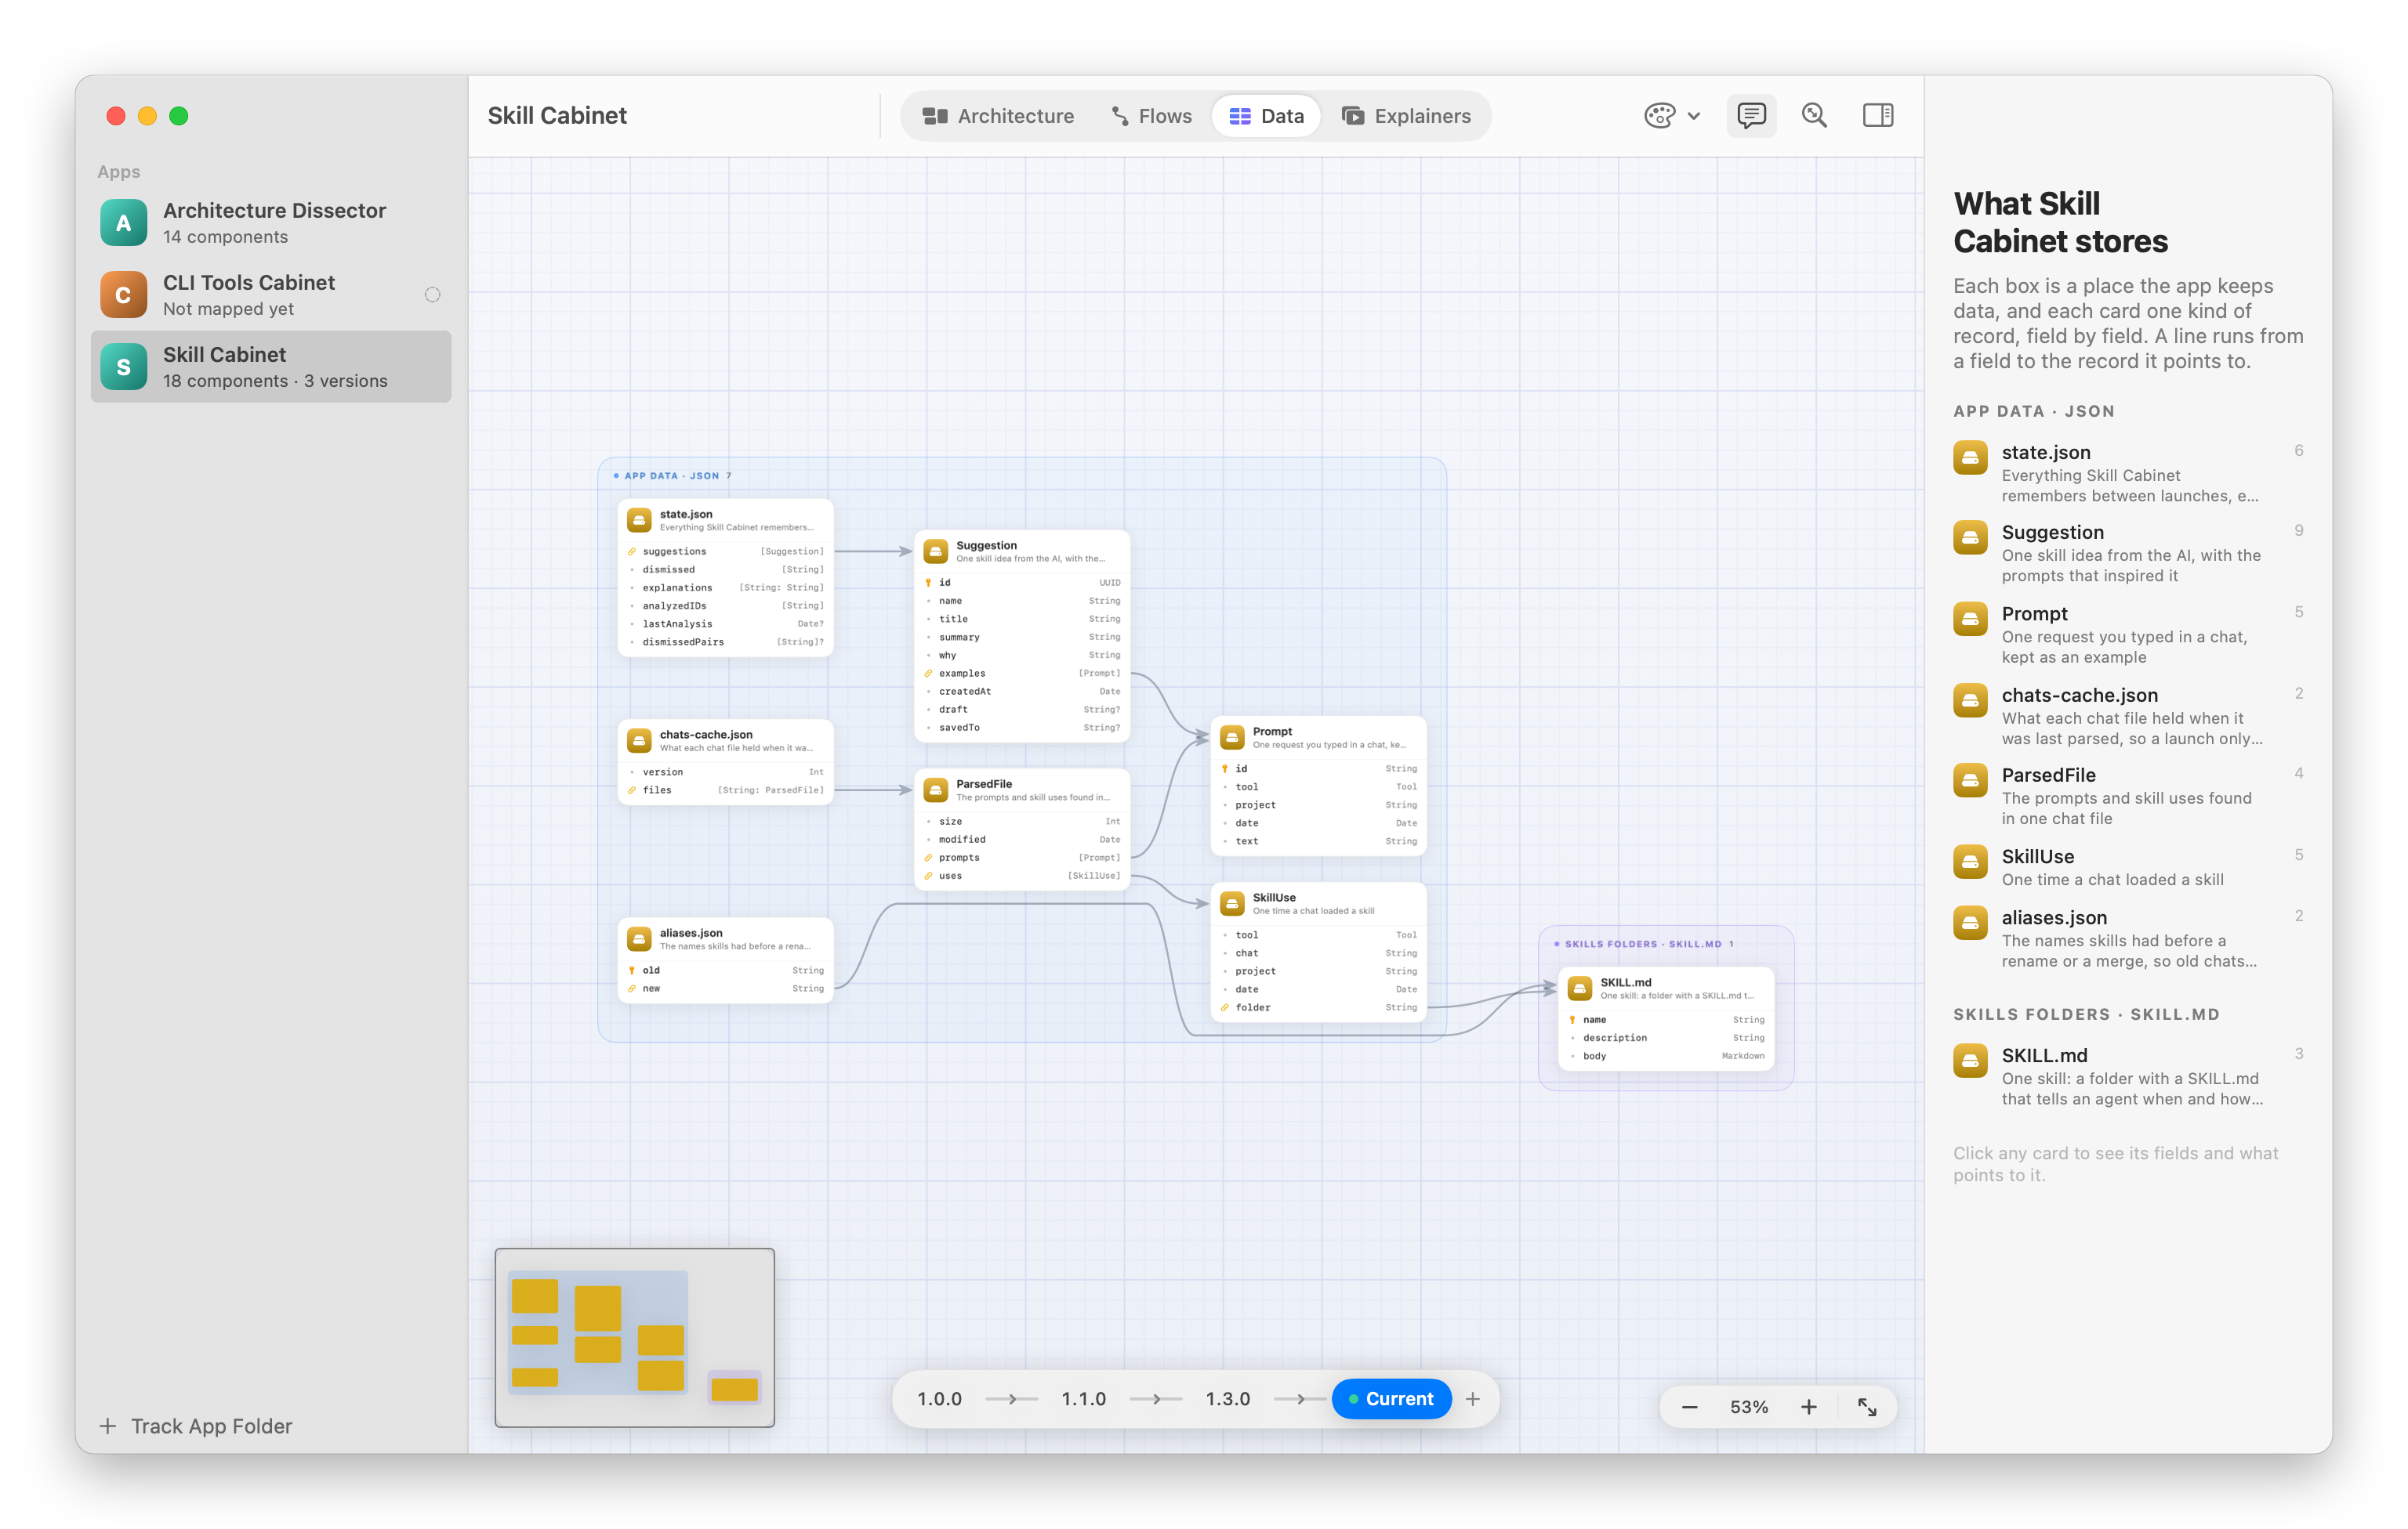Switch to the Architecture tab

[998, 116]
